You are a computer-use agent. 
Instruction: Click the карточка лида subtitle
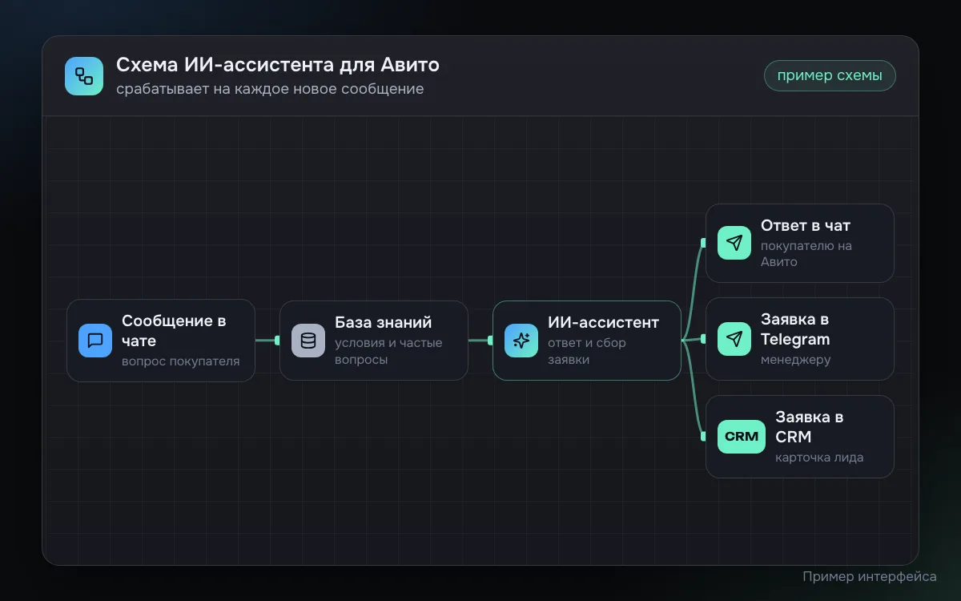coord(819,458)
